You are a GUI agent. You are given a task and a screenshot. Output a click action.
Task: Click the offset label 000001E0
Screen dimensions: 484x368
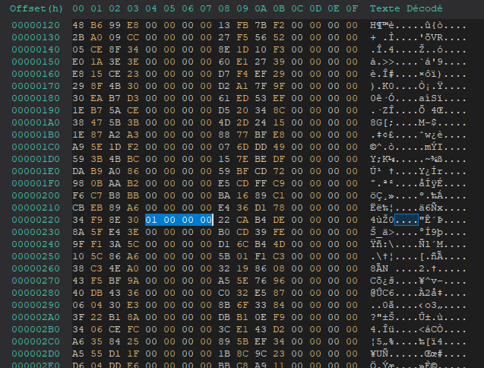36,171
